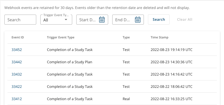Open event ID 33452

coord(17,50)
